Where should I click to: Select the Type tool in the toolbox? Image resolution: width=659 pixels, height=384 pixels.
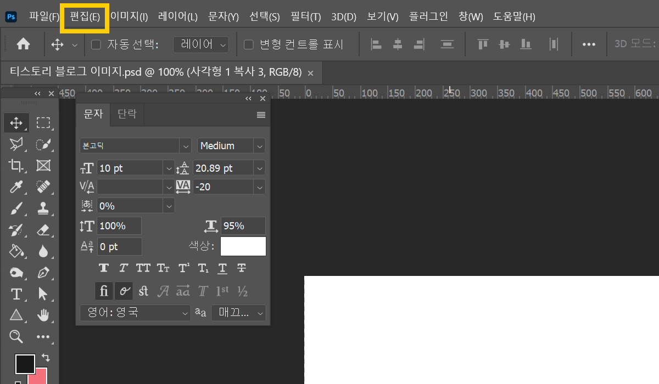[x=16, y=294]
